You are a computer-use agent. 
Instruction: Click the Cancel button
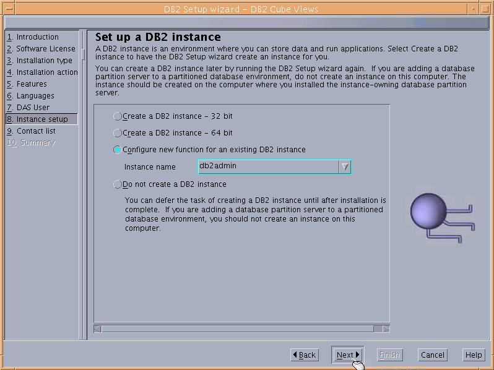pos(432,355)
